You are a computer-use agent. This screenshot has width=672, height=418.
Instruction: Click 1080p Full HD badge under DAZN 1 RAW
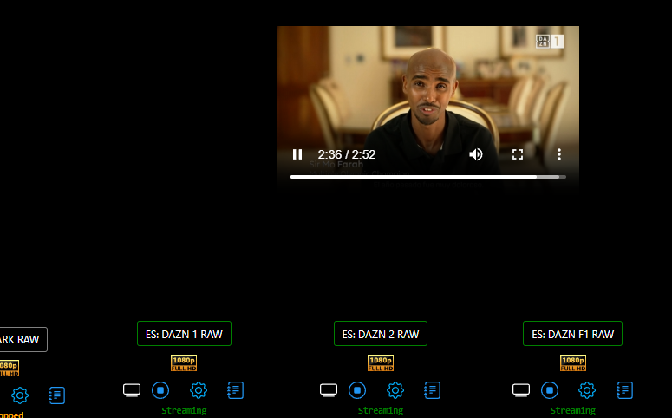coord(184,362)
